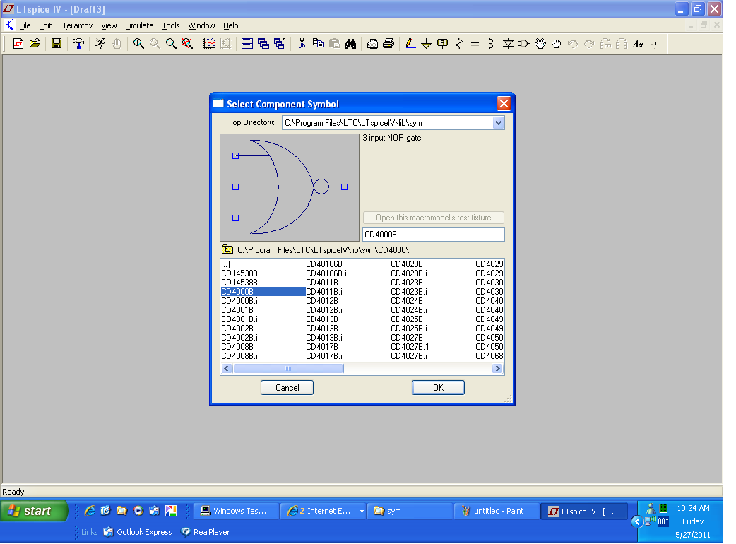Select CD4011B in the symbol list
Screen dimensions: 736x544
point(322,283)
